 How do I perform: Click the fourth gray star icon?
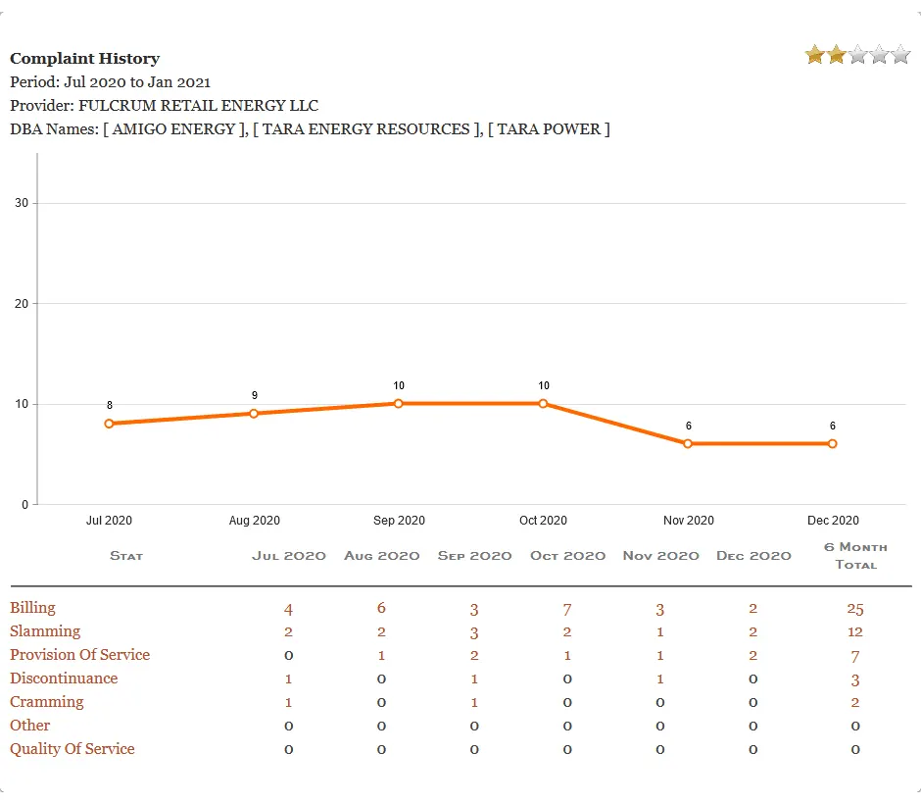pyautogui.click(x=877, y=55)
